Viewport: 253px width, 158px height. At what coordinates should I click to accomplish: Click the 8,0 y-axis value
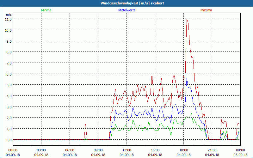(x=9, y=52)
